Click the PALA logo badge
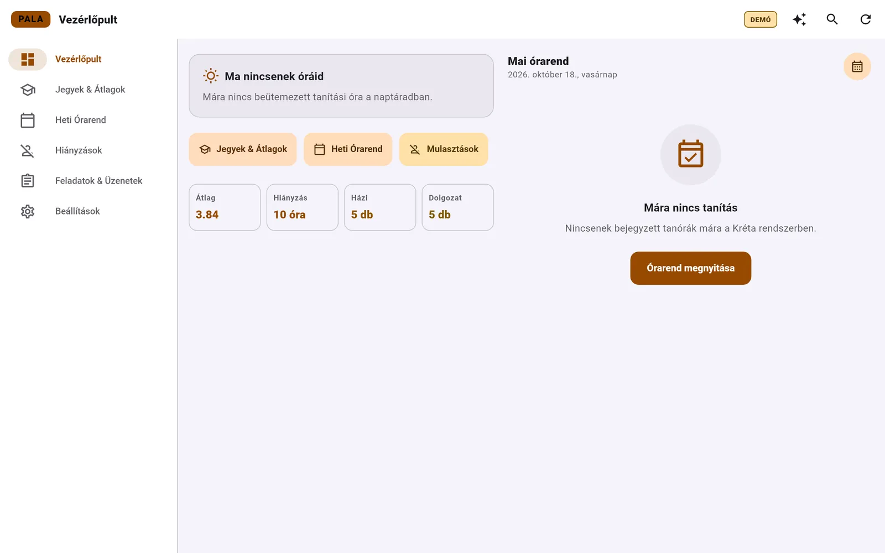885x553 pixels. click(x=30, y=19)
